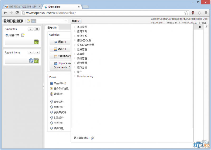
Task: Expand the 项目管理 tree node
Action: (x=75, y=63)
